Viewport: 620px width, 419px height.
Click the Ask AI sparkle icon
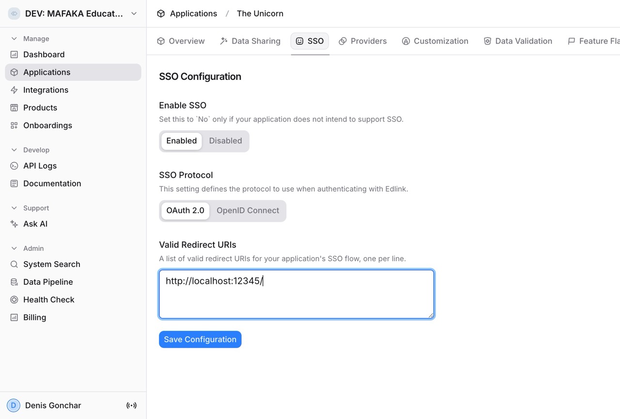tap(14, 224)
